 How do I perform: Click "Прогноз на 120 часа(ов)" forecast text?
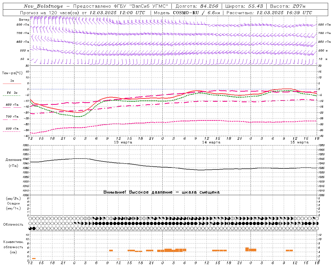point(50,13)
